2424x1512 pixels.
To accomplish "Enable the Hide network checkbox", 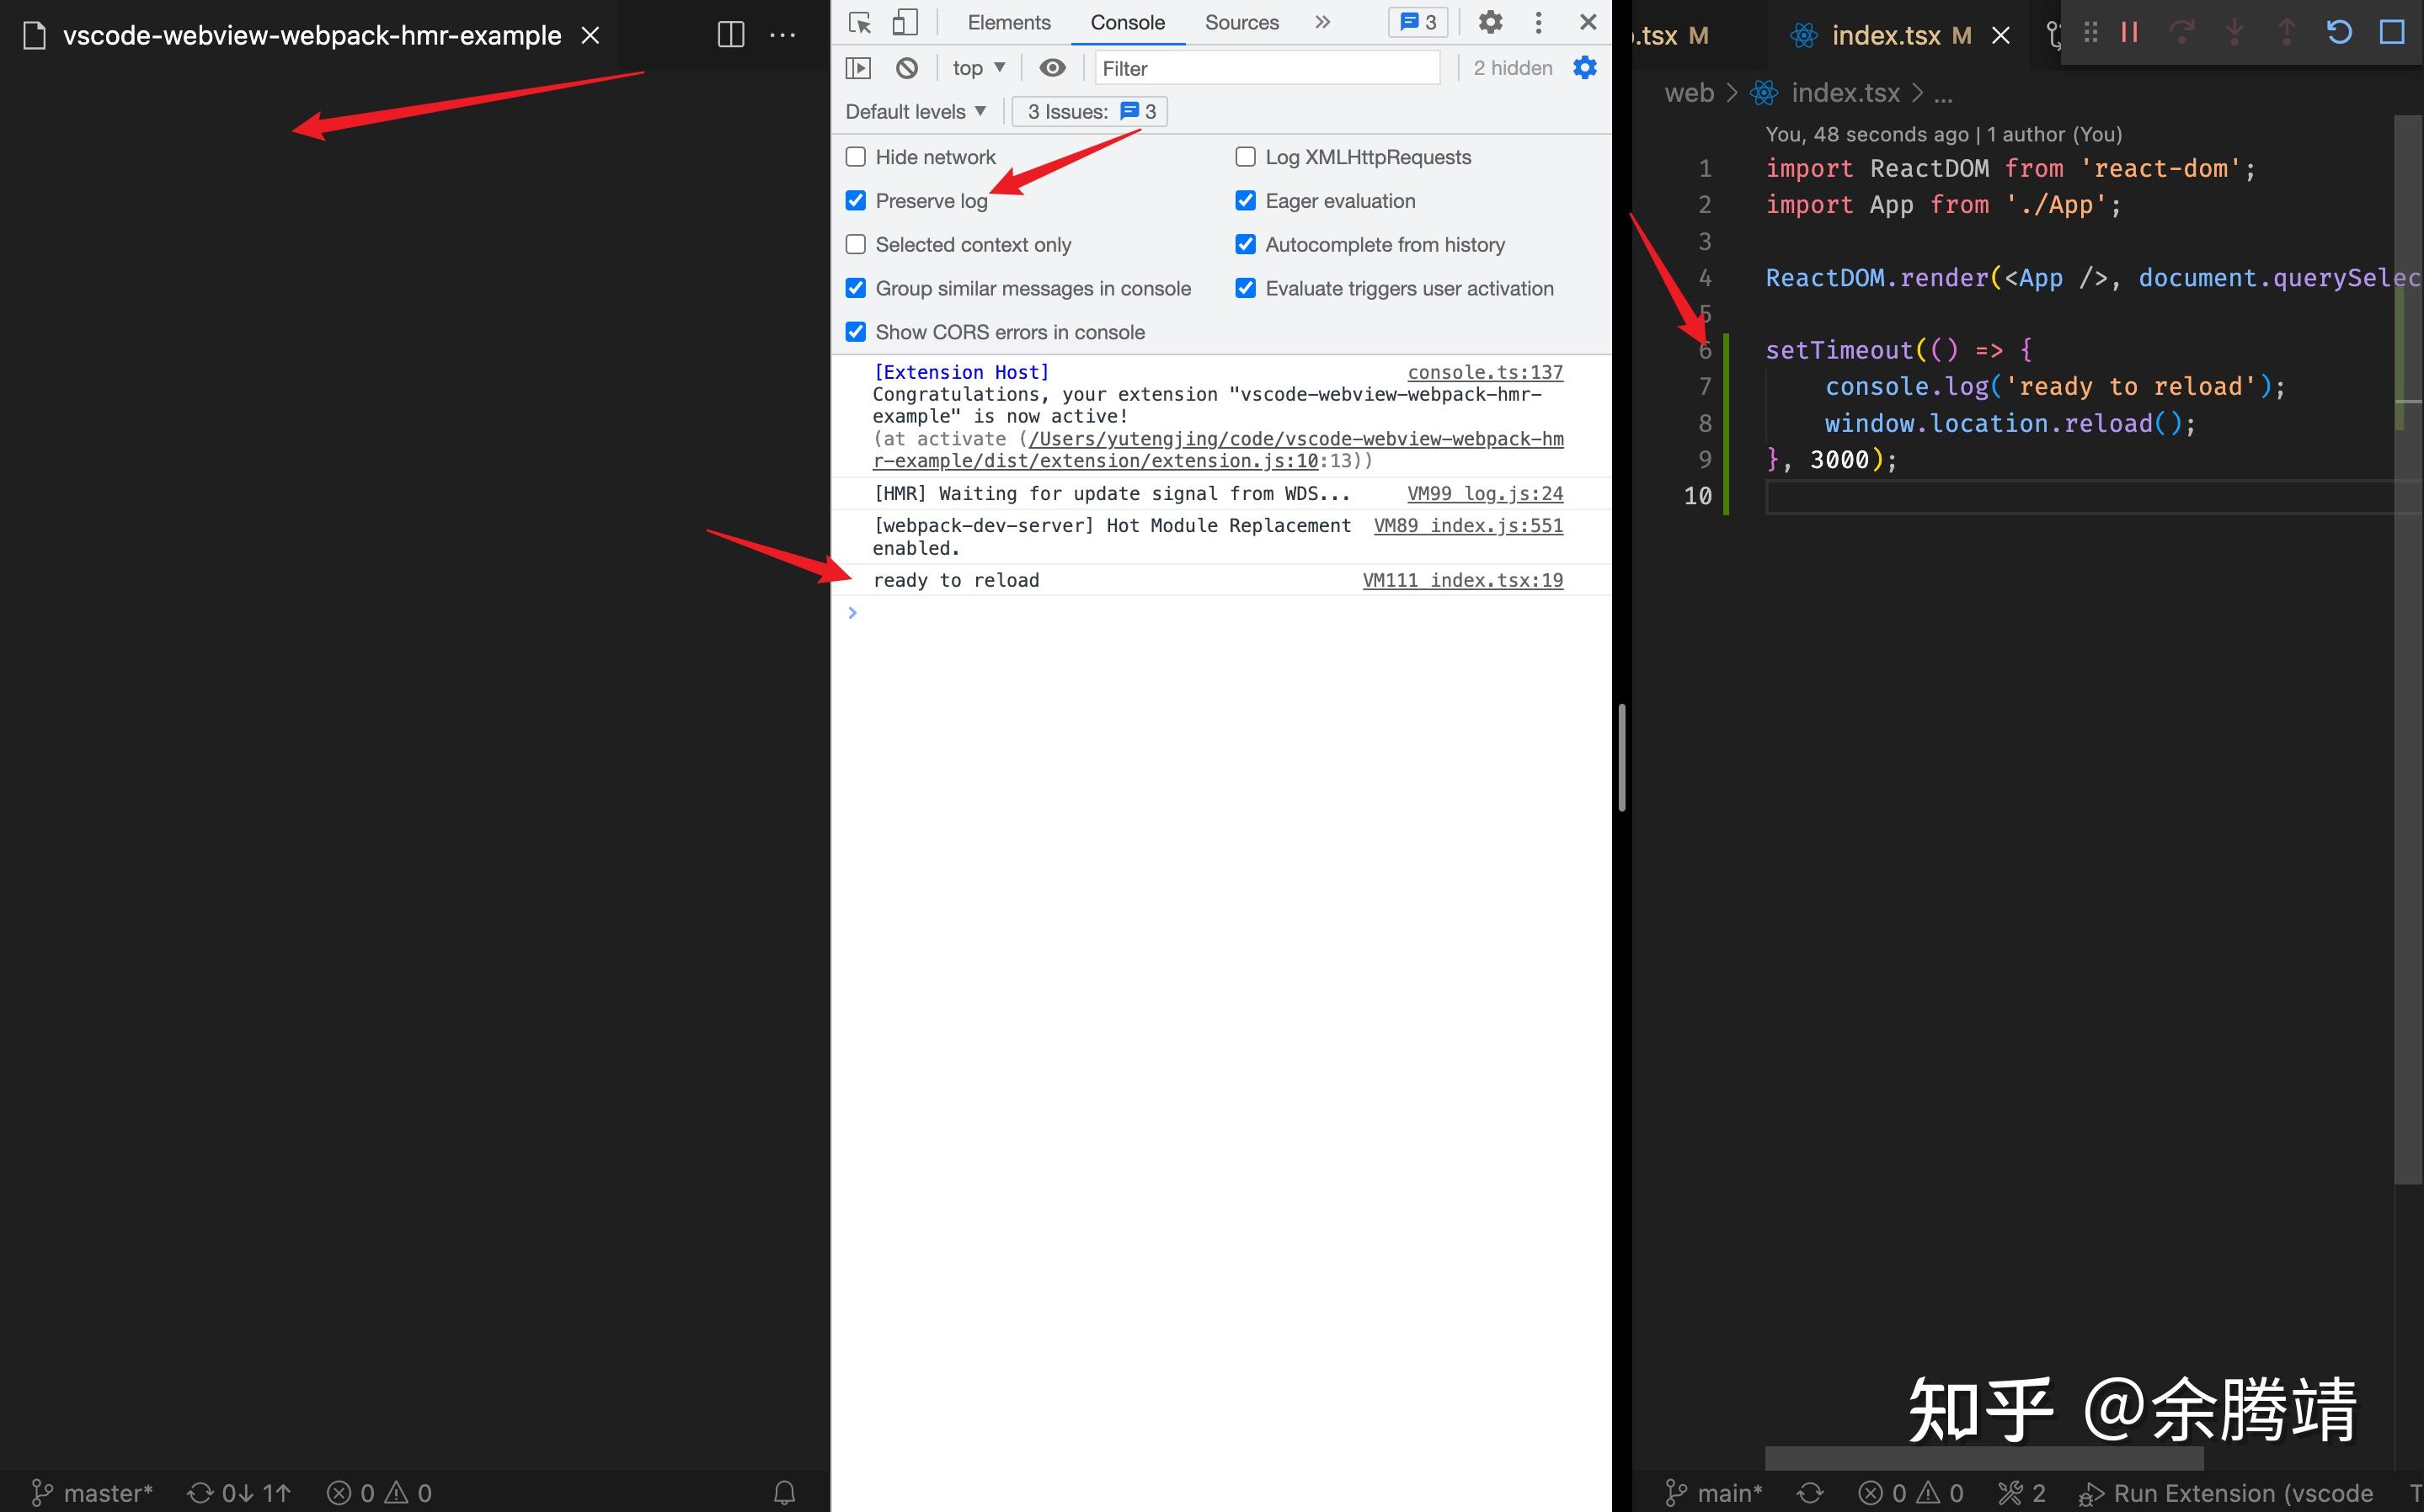I will pos(857,157).
